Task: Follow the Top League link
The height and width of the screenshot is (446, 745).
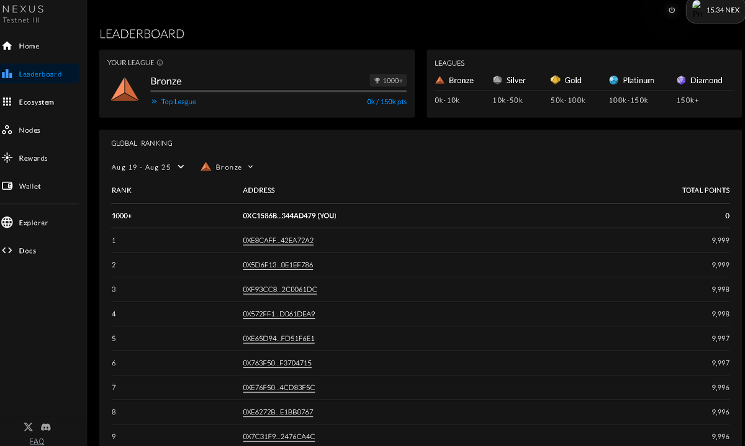Action: [179, 102]
